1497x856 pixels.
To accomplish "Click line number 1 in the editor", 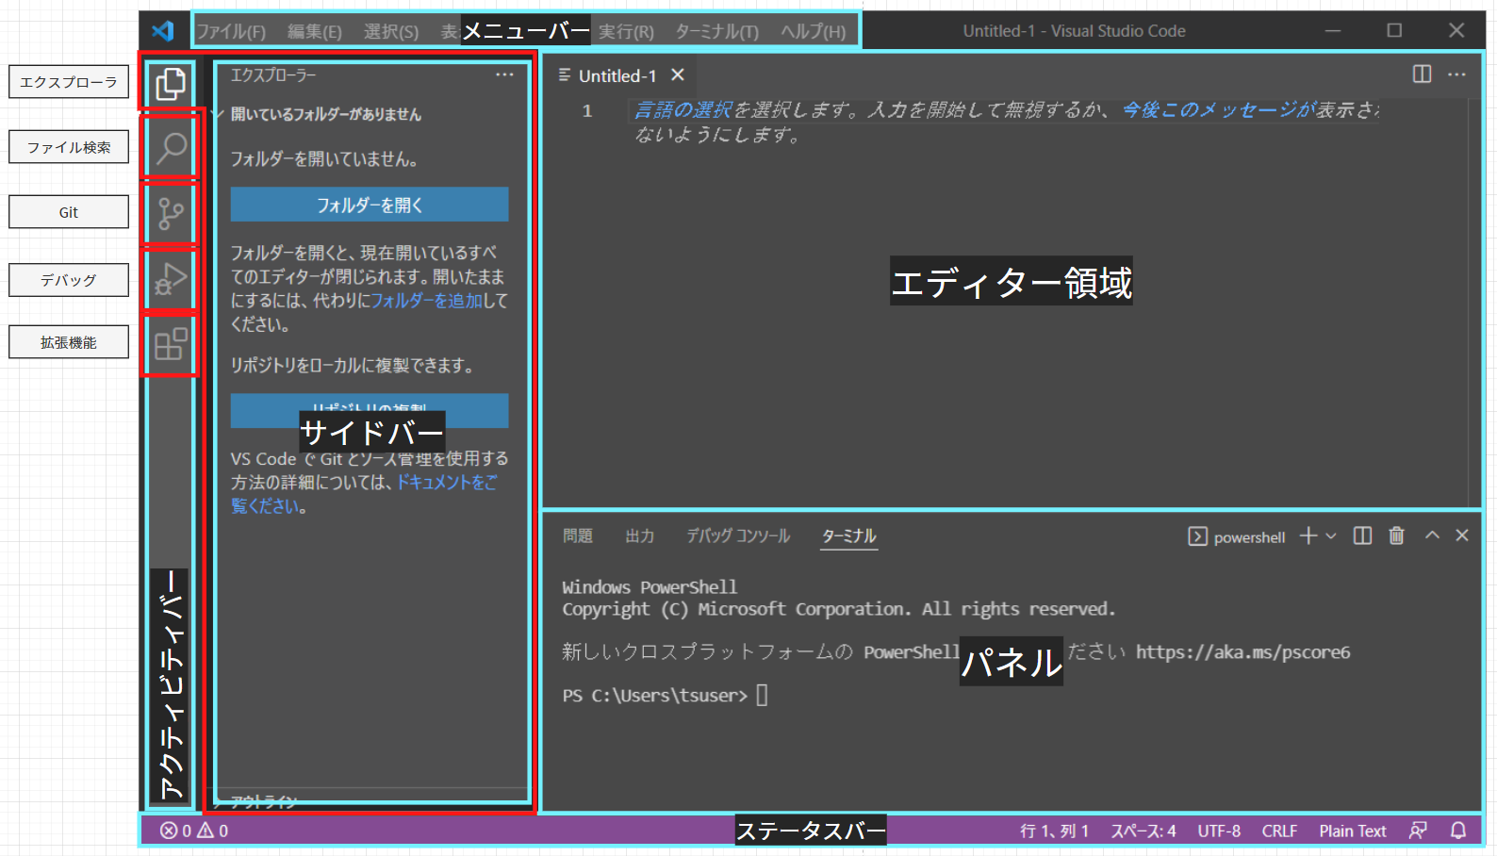I will [x=586, y=111].
